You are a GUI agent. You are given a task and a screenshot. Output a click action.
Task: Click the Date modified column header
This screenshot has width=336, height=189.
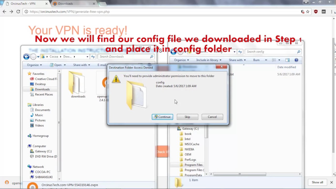coord(286,67)
